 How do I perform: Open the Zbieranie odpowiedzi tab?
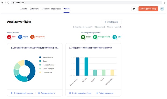[51, 9]
